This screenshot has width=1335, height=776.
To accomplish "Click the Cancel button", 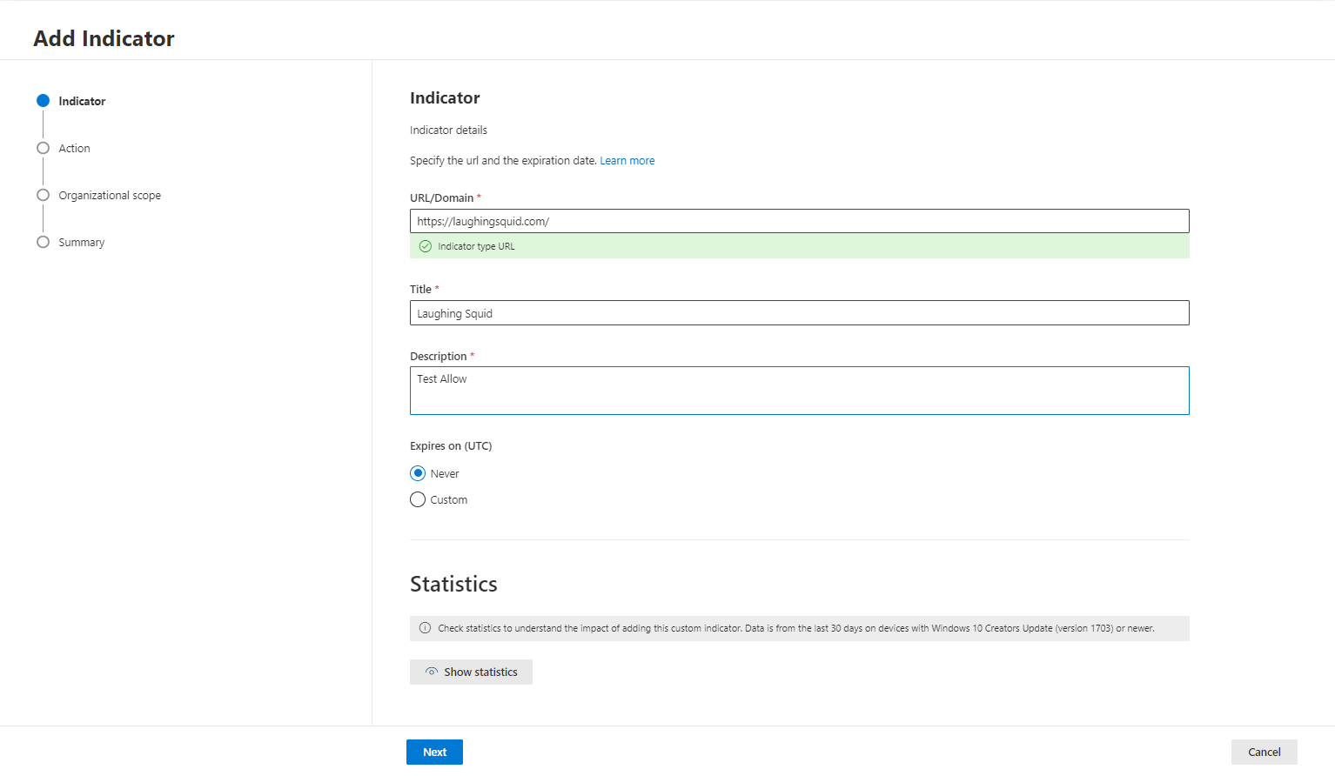I will coord(1264,752).
